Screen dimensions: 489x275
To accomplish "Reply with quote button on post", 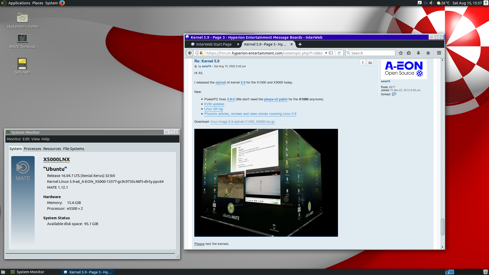I will (x=370, y=63).
